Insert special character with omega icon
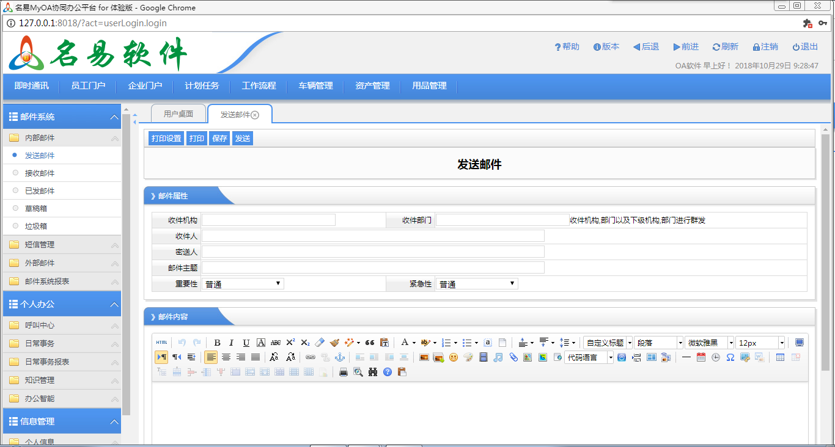 pyautogui.click(x=730, y=357)
